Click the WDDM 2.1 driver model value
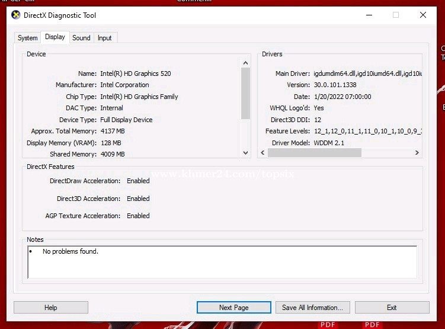The image size is (445, 329). point(329,143)
